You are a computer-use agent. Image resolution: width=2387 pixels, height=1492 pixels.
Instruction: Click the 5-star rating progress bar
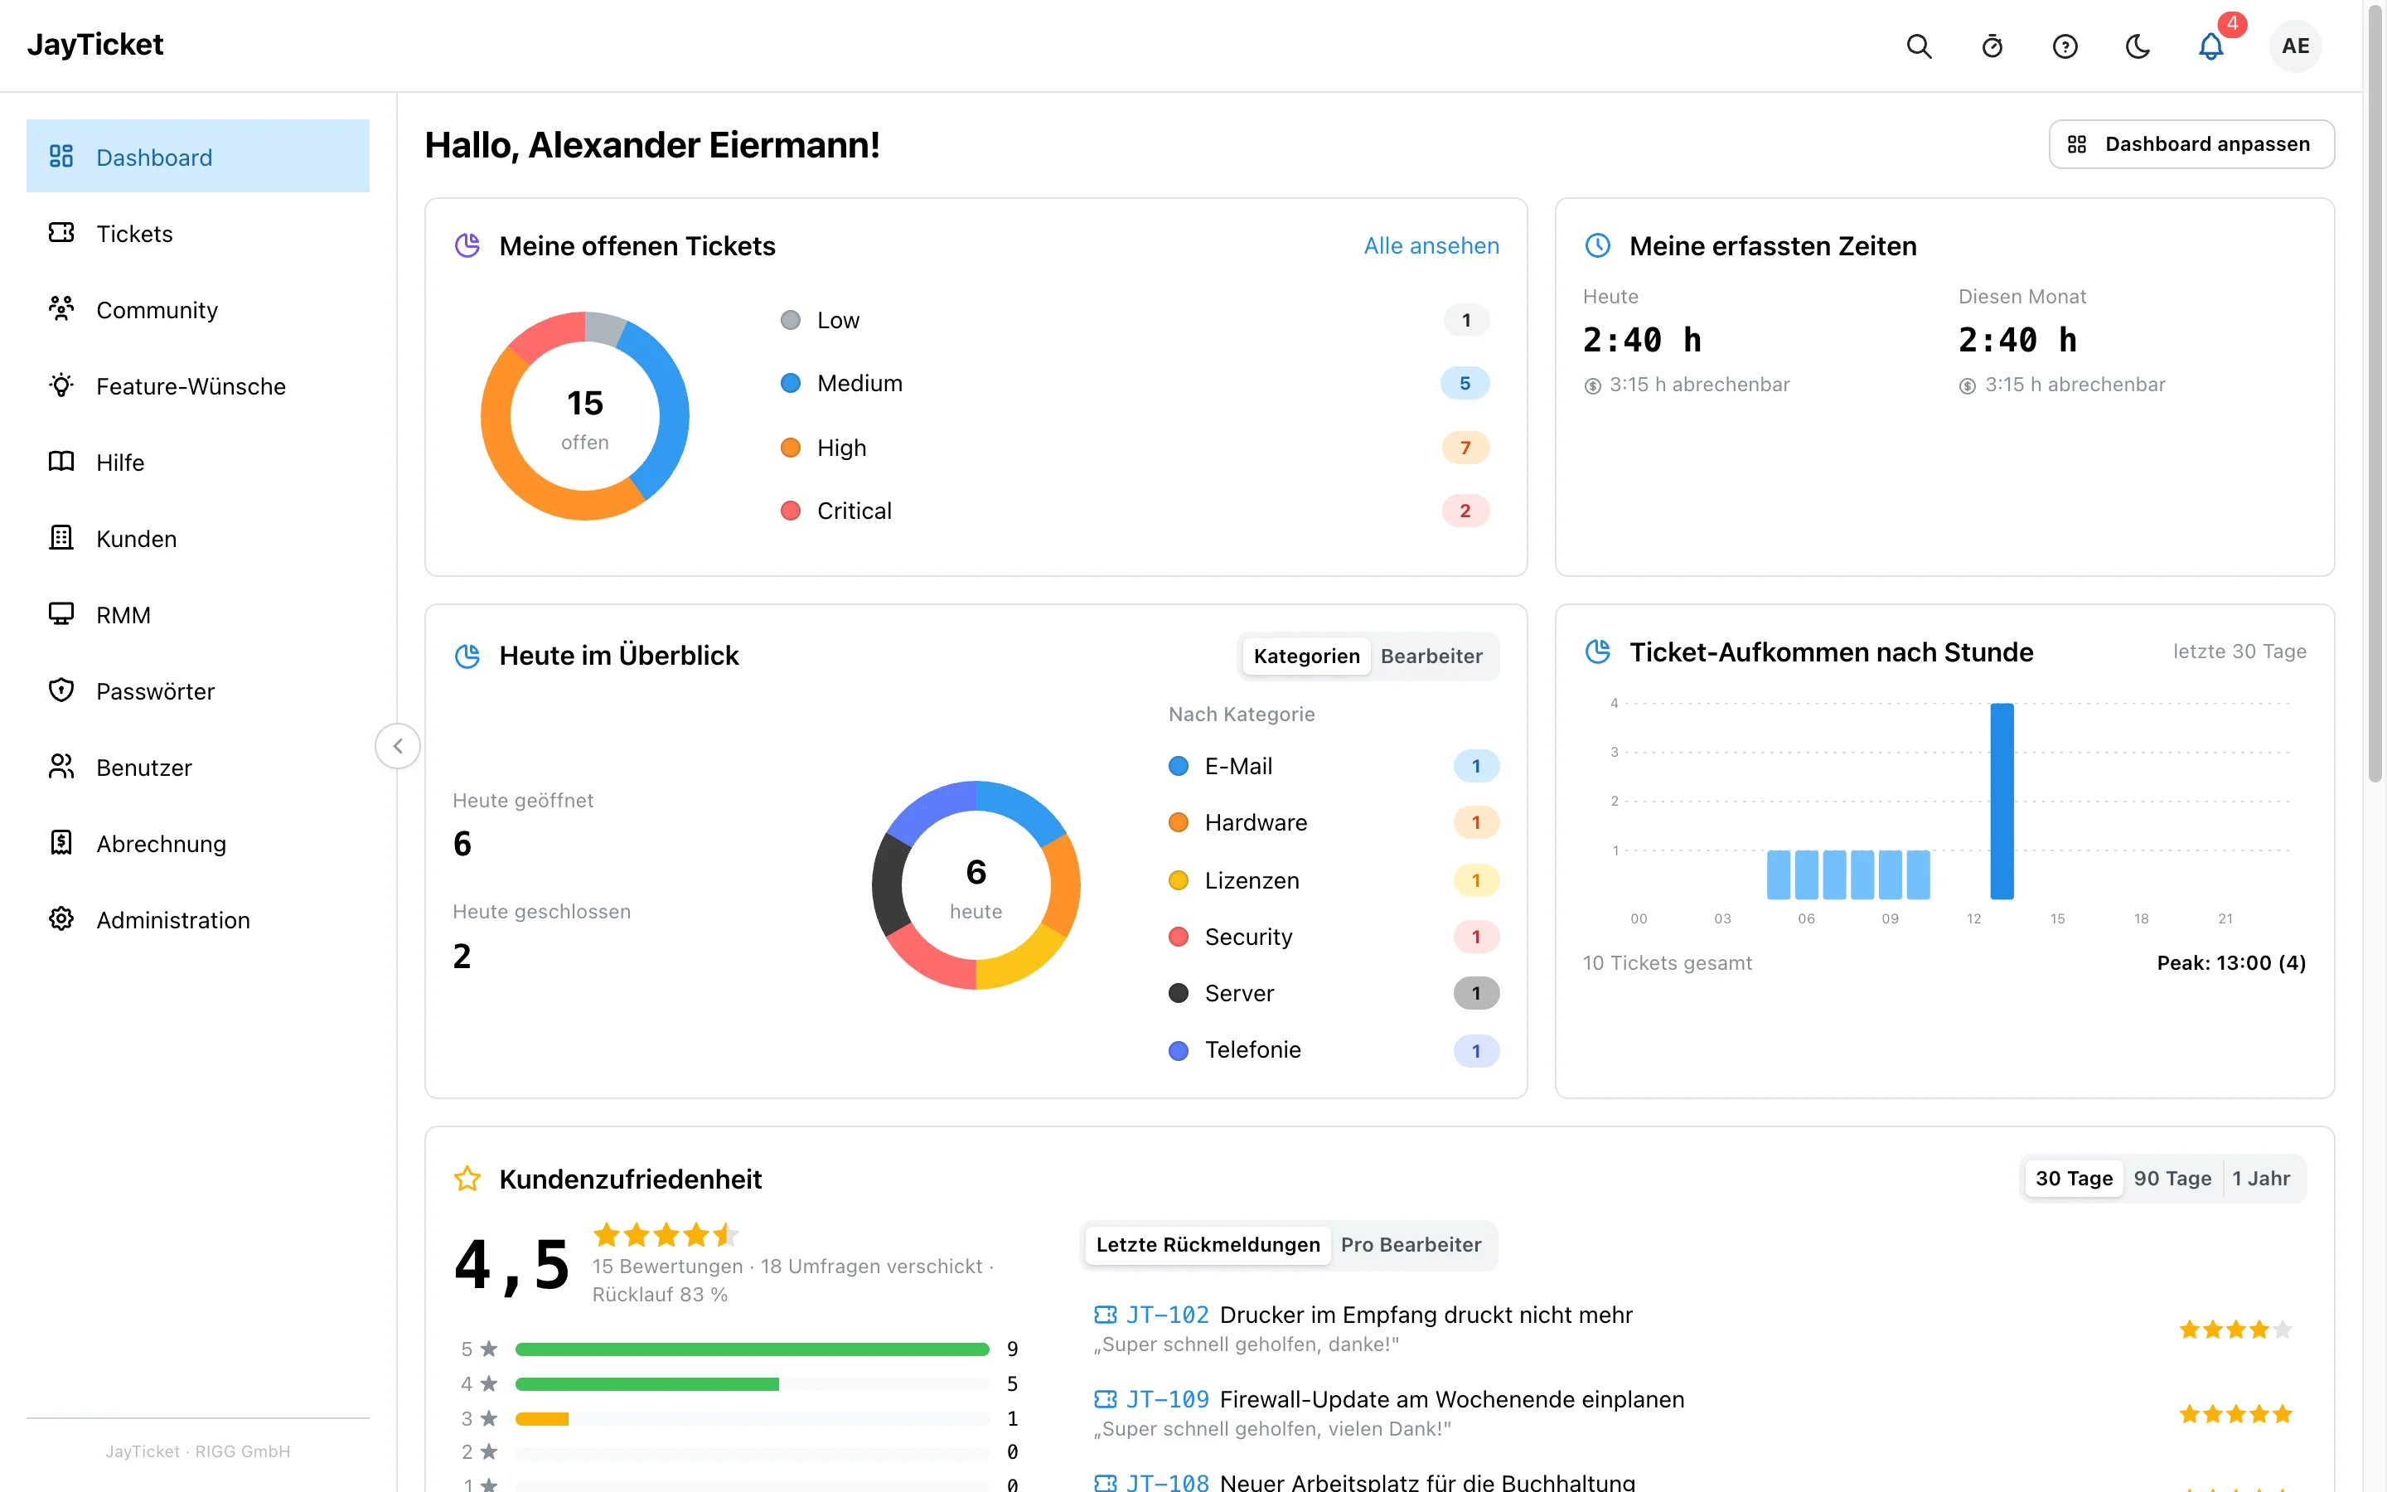[x=752, y=1349]
